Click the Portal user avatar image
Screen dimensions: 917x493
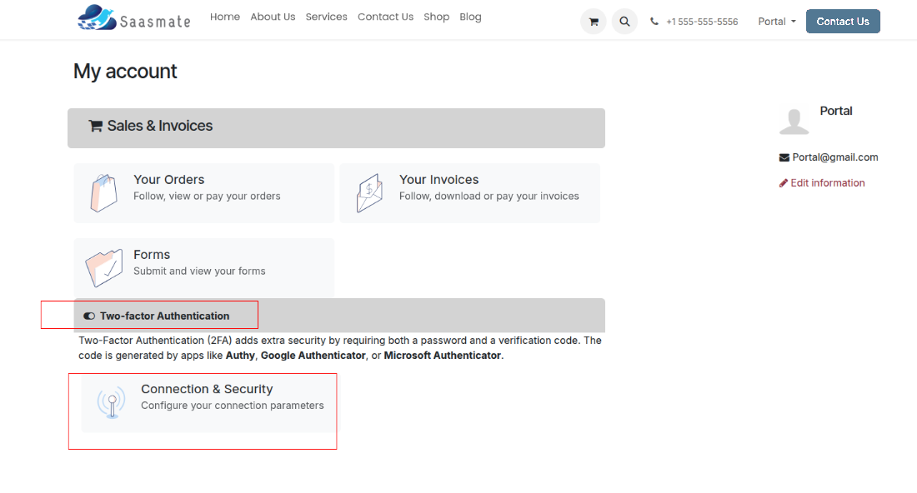(x=794, y=121)
